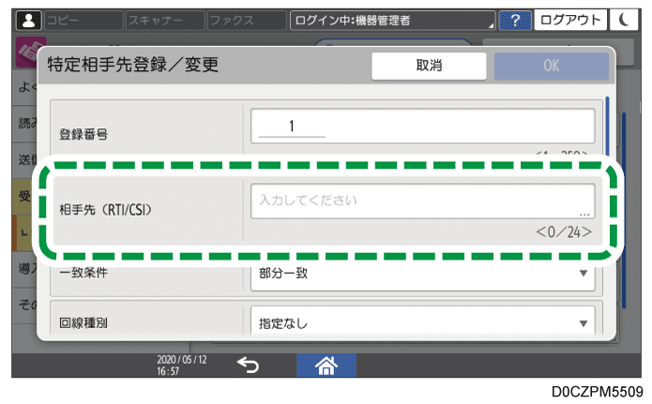This screenshot has width=652, height=404.
Task: Tap the back arrow icon
Action: [x=248, y=366]
